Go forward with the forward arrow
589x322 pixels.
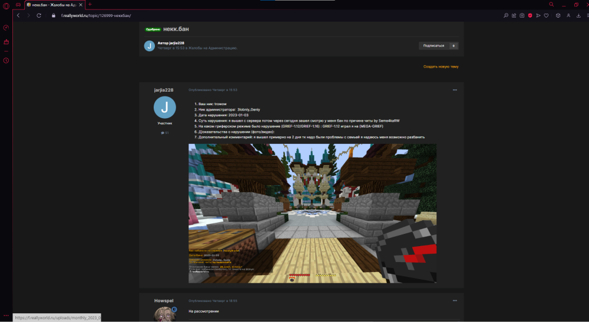point(28,15)
